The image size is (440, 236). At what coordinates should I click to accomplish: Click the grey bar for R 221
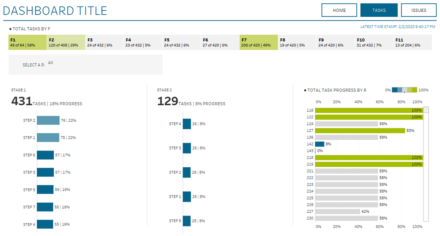[x=346, y=171]
